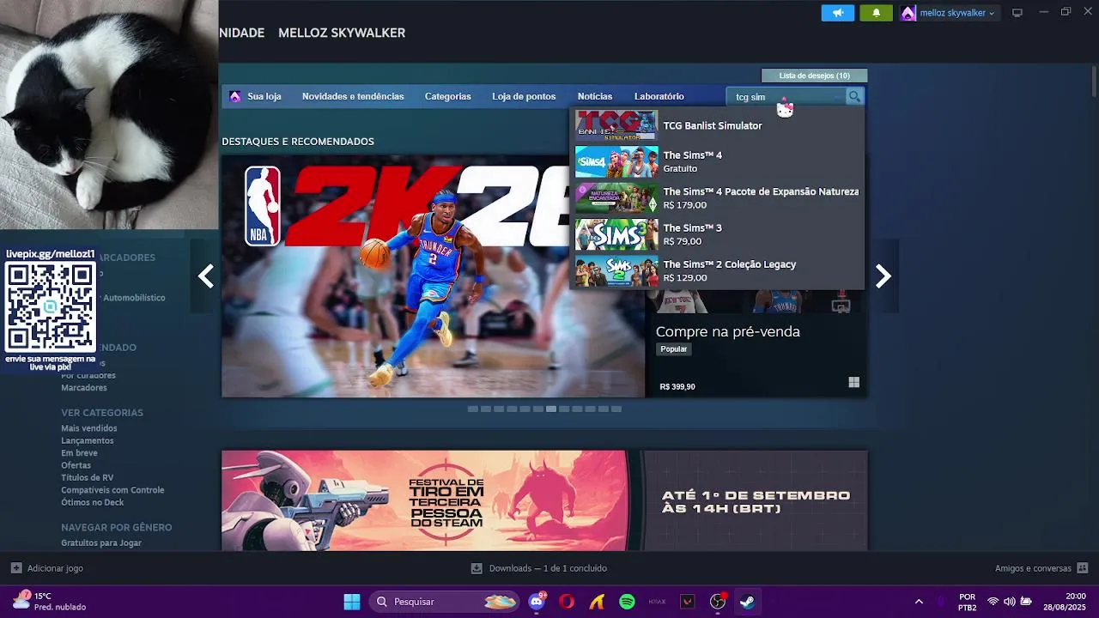Image resolution: width=1099 pixels, height=618 pixels.
Task: Open the green notifications bell
Action: 876,13
